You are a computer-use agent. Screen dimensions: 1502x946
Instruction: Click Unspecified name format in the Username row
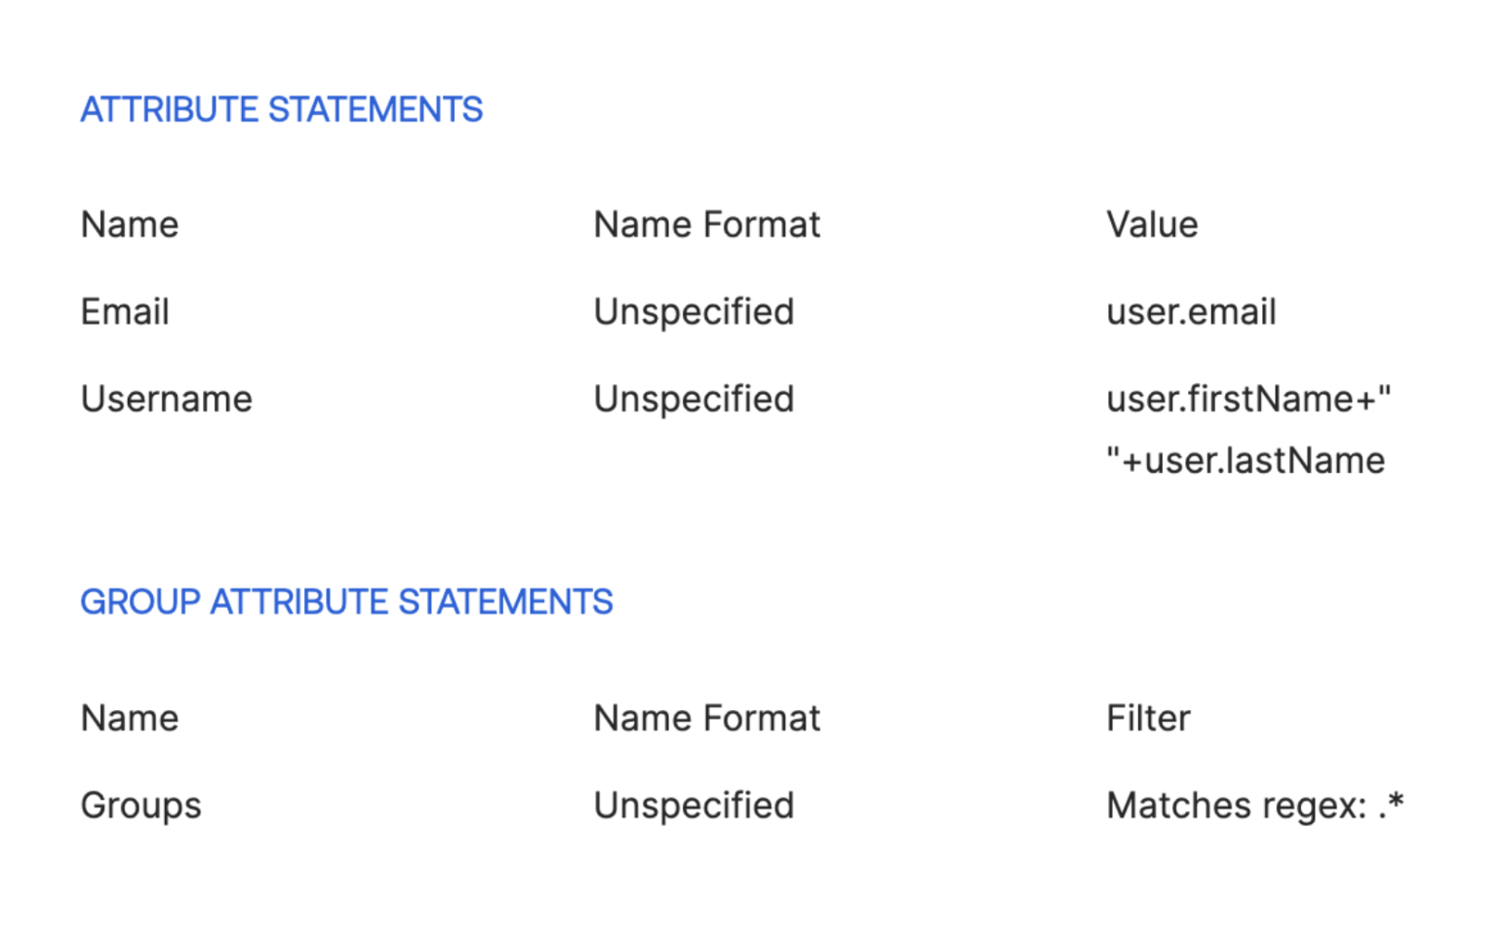tap(693, 400)
